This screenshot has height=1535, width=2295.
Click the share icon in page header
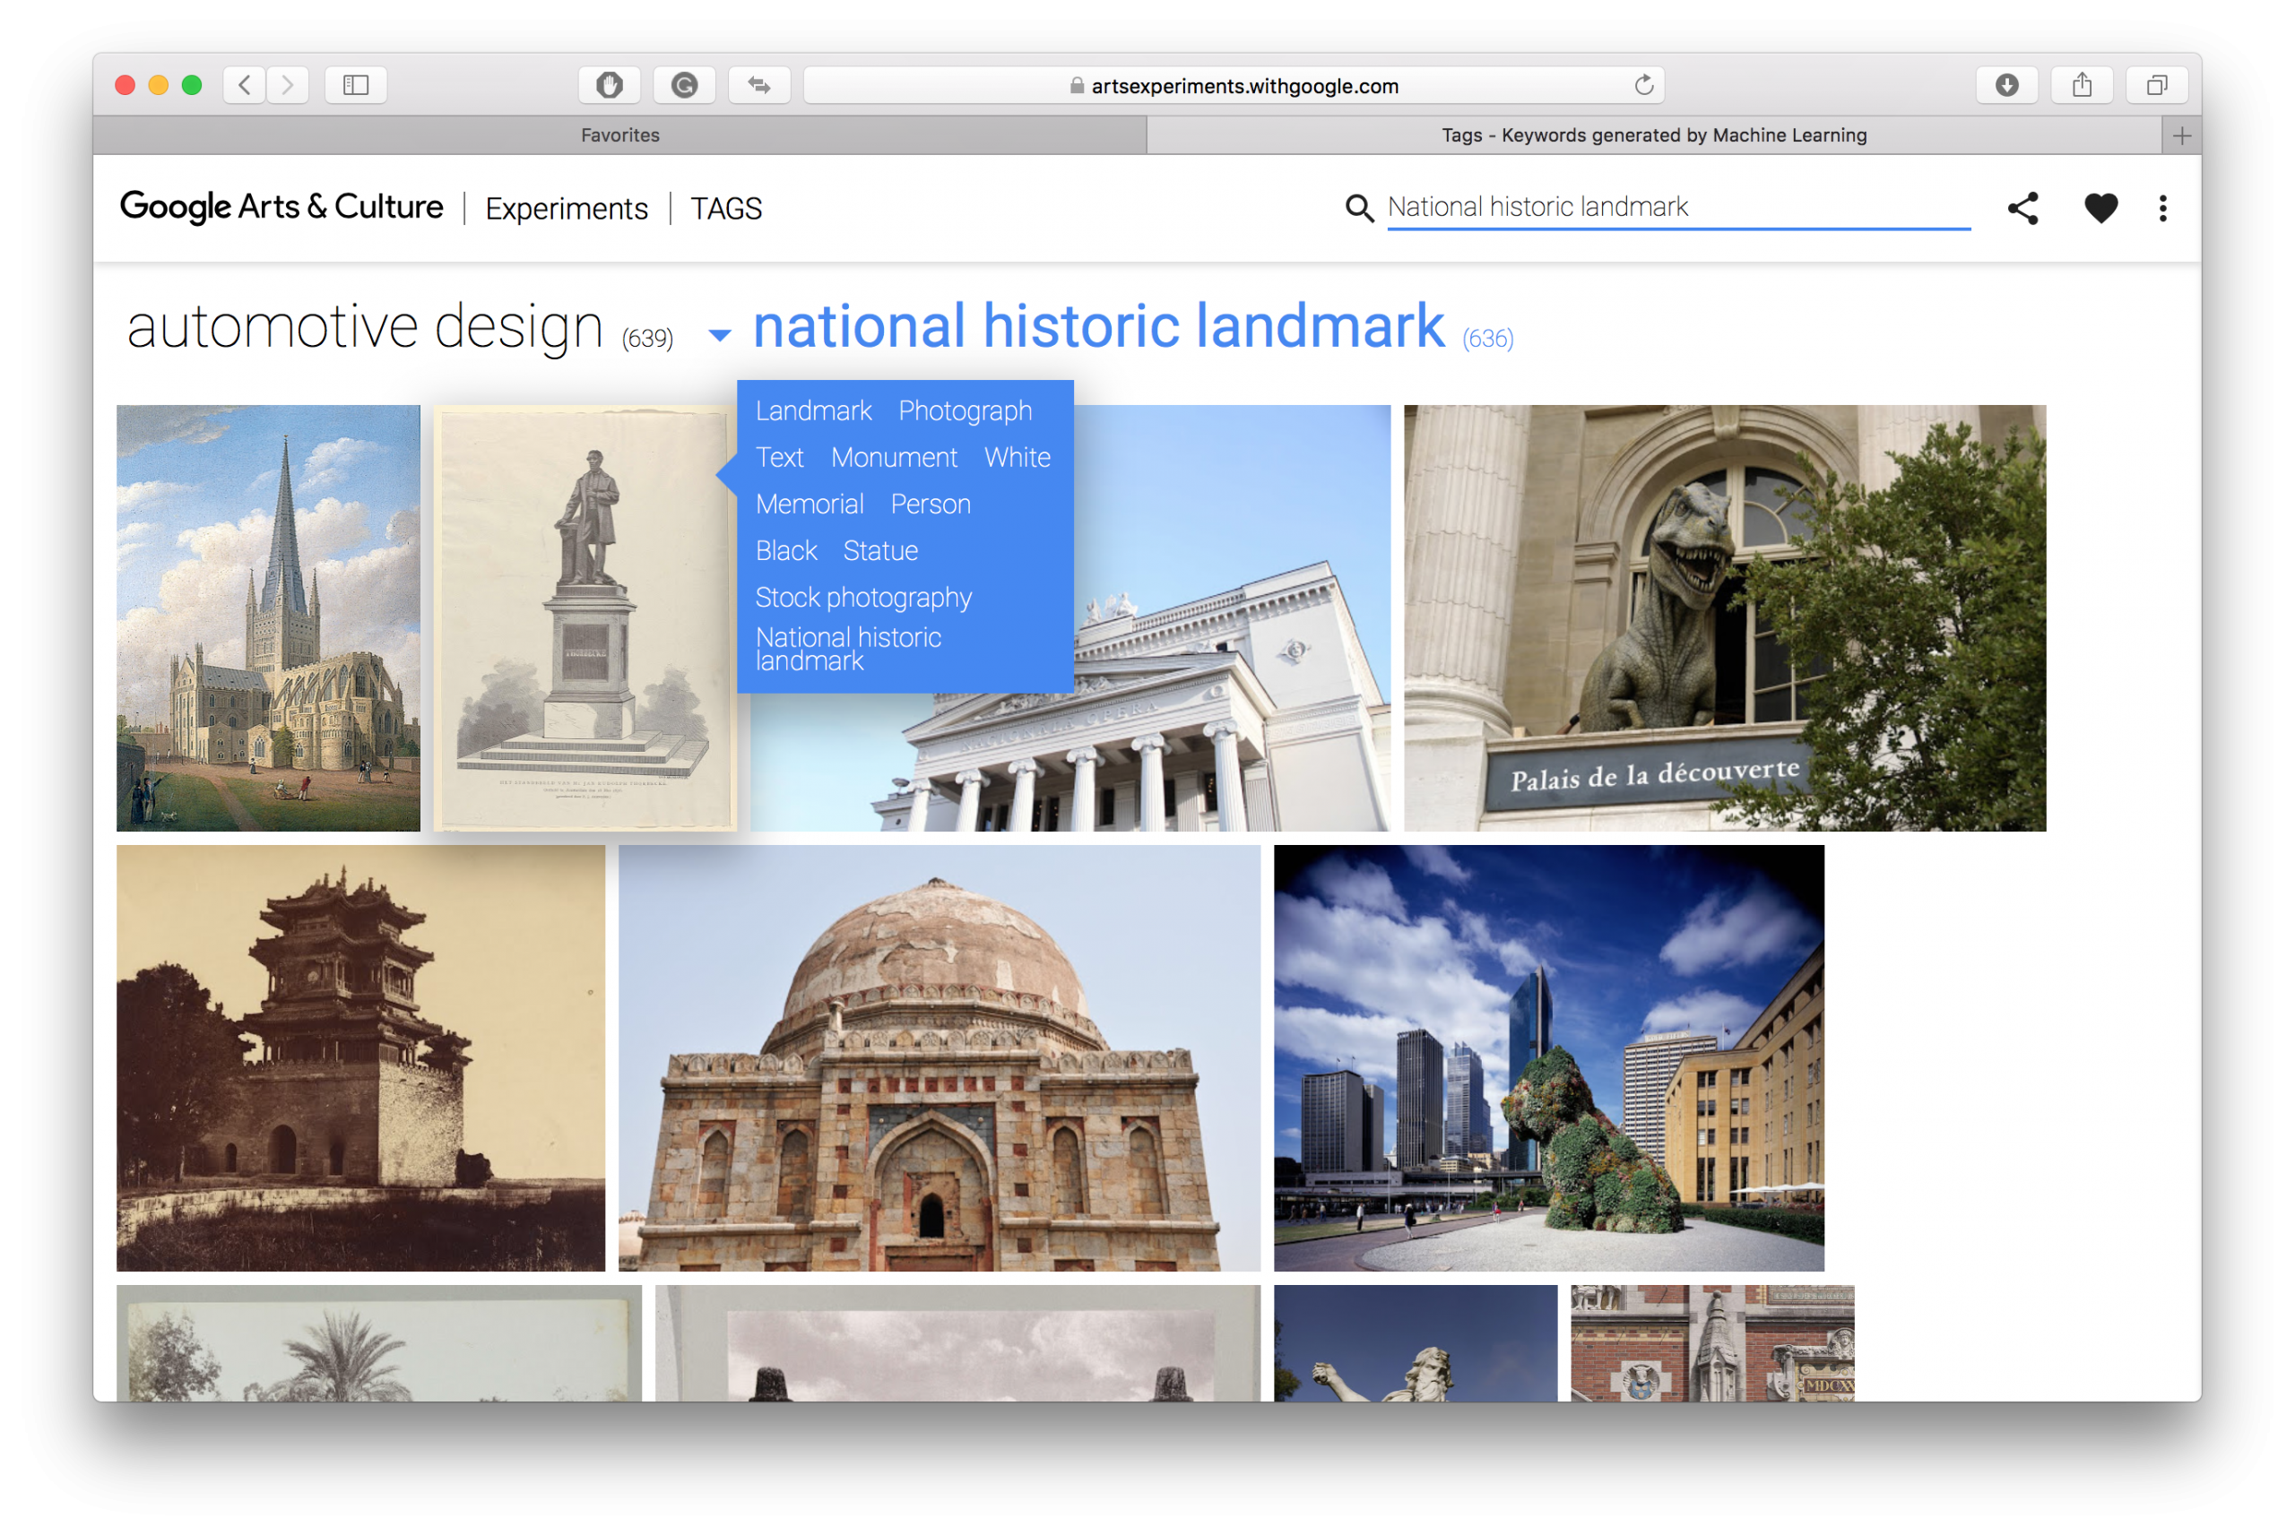(x=2022, y=208)
